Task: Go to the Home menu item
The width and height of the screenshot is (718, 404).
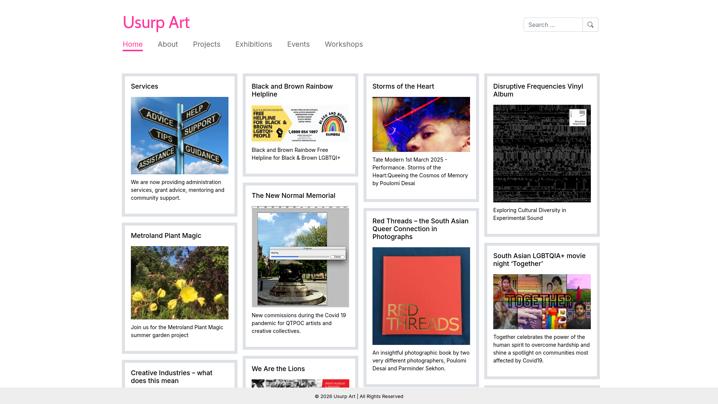Action: click(133, 44)
